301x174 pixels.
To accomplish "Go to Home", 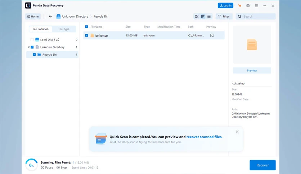I will pos(33,17).
